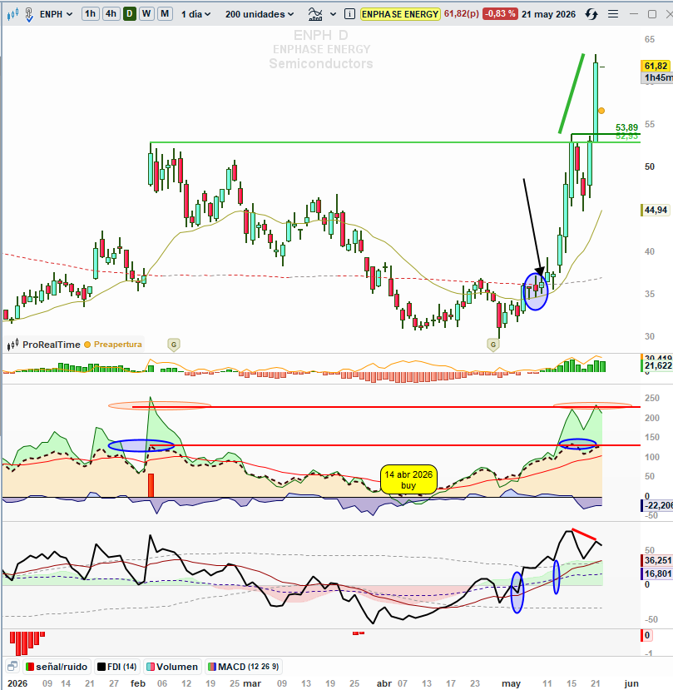Screen dimensions: 673x690
Task: Click the yellow 61,82 price label
Action: 656,66
